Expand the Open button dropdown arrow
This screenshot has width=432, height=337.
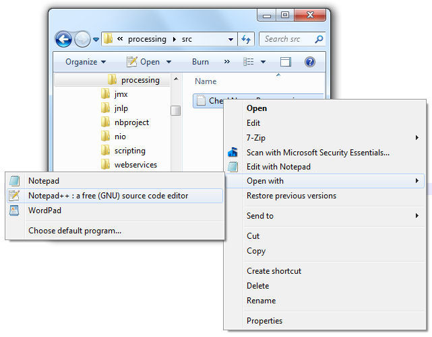point(168,62)
